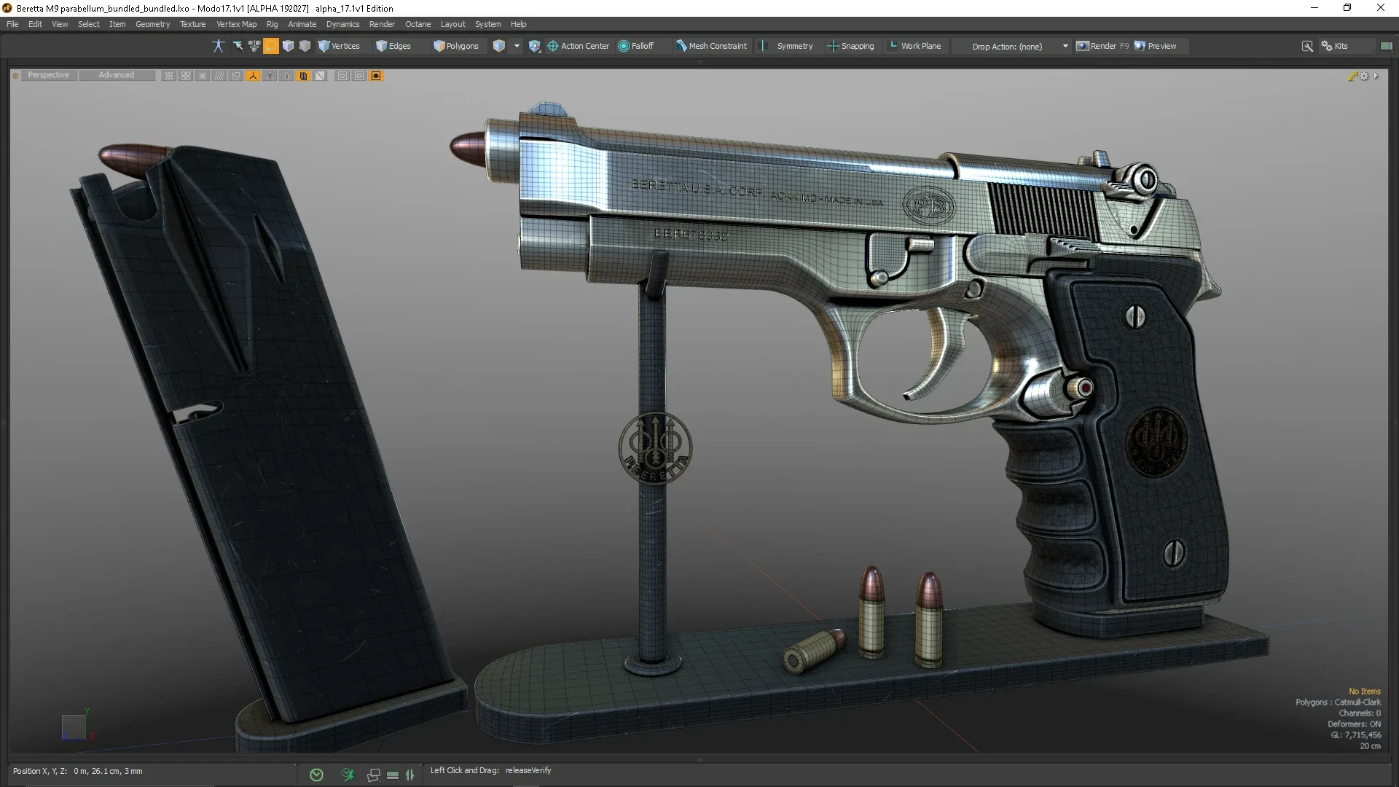The width and height of the screenshot is (1399, 787).
Task: Click the green stacked bars status icon
Action: [x=393, y=775]
